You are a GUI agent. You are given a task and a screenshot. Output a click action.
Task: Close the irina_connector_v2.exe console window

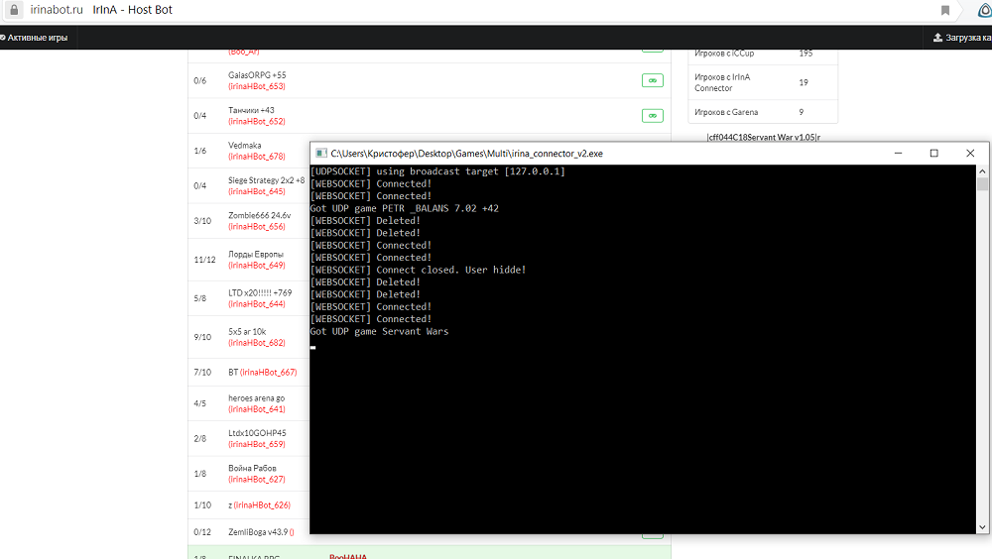tap(970, 153)
